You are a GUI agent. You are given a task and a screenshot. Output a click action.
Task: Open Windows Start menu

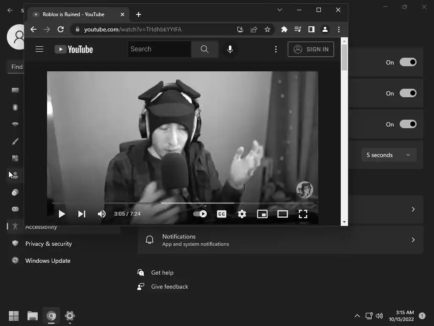[14, 316]
